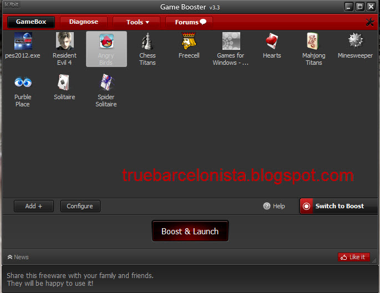
Task: Select the Resident Evil 4 game icon
Action: tap(65, 41)
